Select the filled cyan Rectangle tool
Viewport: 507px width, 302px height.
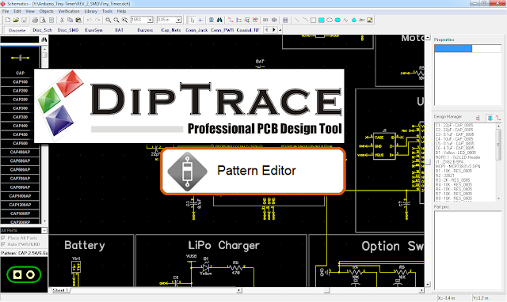321,20
